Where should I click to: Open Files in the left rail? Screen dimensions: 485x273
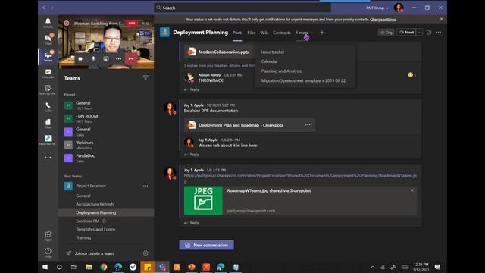tap(48, 124)
